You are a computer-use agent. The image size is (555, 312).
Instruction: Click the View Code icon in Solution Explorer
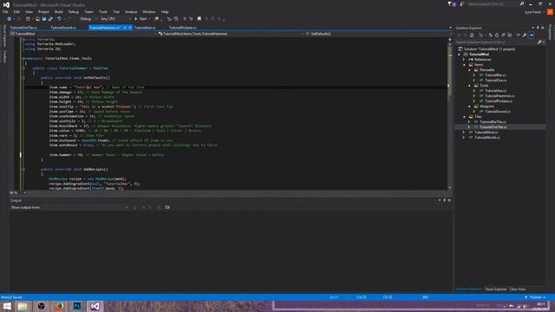(x=519, y=35)
